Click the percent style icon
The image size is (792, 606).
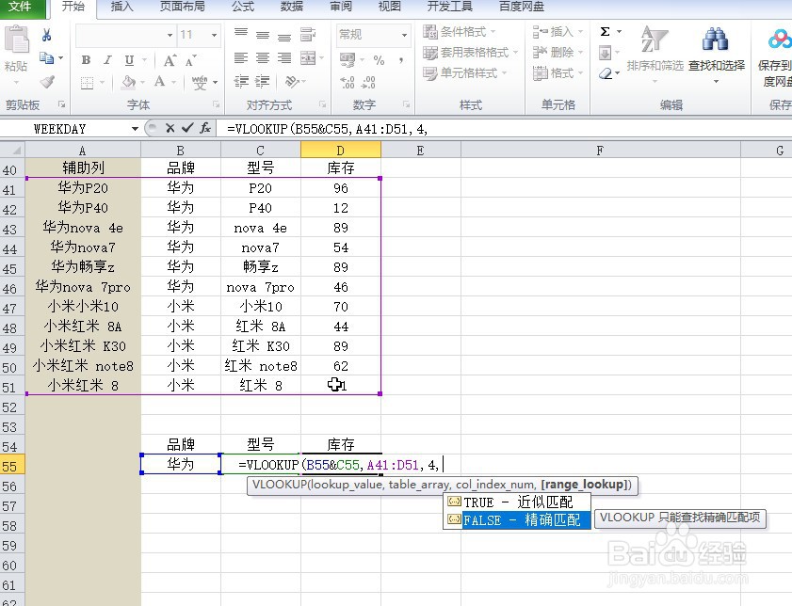coord(379,60)
